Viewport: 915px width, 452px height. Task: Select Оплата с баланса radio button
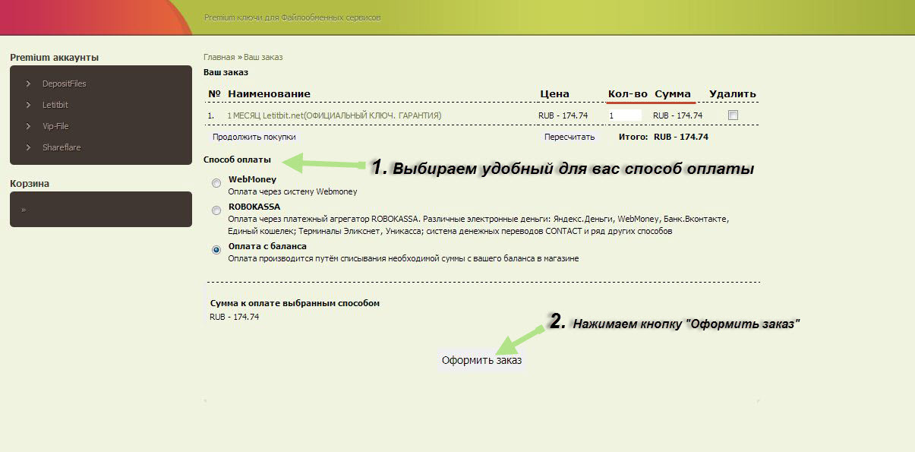click(x=216, y=249)
